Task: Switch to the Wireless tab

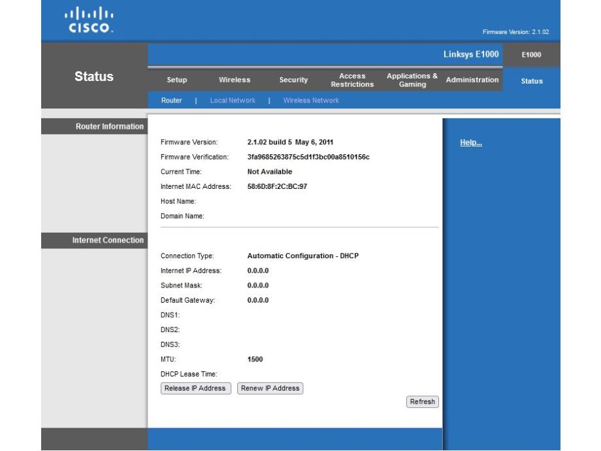Action: coord(235,80)
